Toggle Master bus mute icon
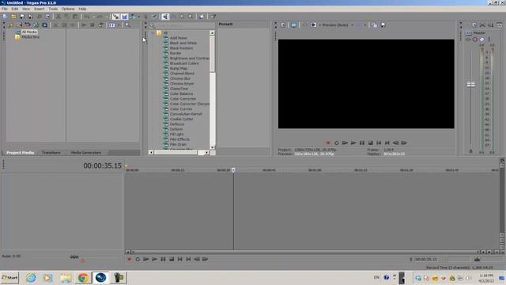This screenshot has width=506, height=285. (475, 40)
